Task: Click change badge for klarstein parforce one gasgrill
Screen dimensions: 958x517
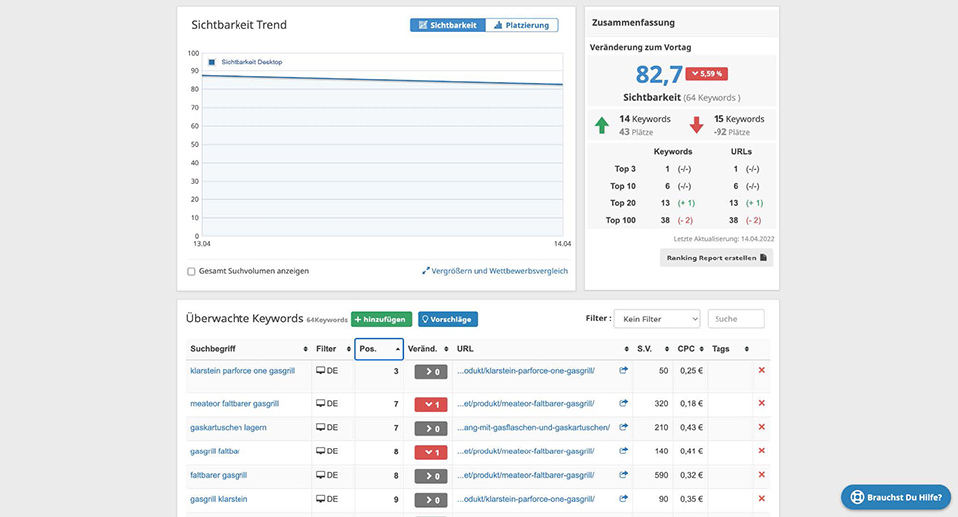Action: click(431, 372)
